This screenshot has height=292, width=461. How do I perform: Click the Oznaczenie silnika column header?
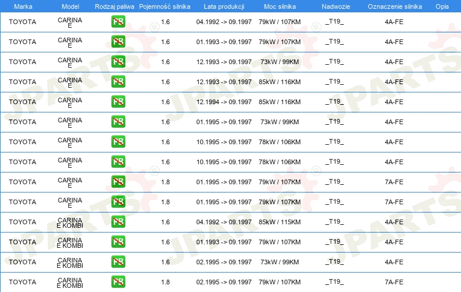point(395,6)
